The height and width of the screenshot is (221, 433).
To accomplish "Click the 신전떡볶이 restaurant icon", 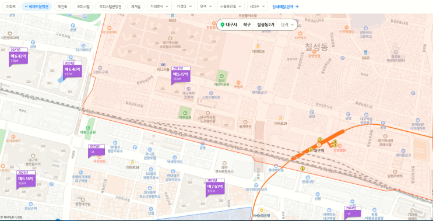I will point(346,27).
